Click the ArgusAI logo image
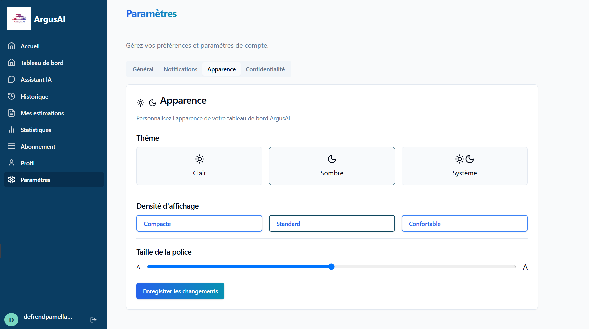589x329 pixels. pos(19,18)
